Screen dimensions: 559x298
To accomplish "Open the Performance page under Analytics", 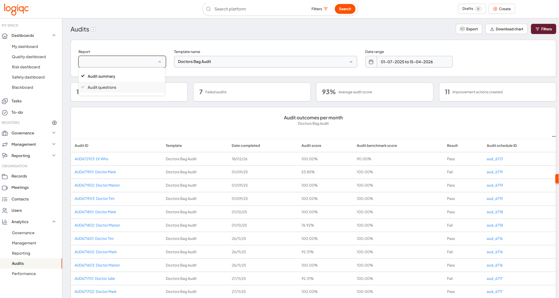I will tap(24, 274).
